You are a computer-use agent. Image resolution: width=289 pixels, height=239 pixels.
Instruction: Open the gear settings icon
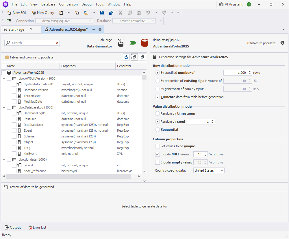pos(282,43)
